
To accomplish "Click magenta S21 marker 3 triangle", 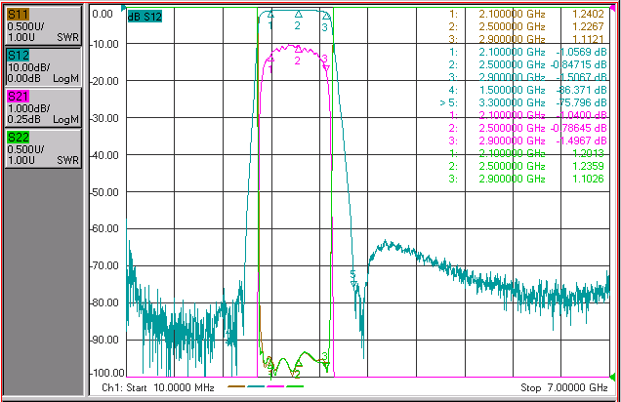I will [326, 67].
